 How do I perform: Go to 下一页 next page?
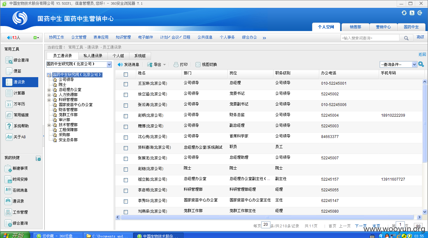[x=361, y=226]
